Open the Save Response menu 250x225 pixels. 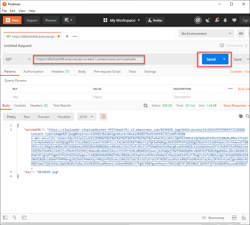click(x=236, y=105)
